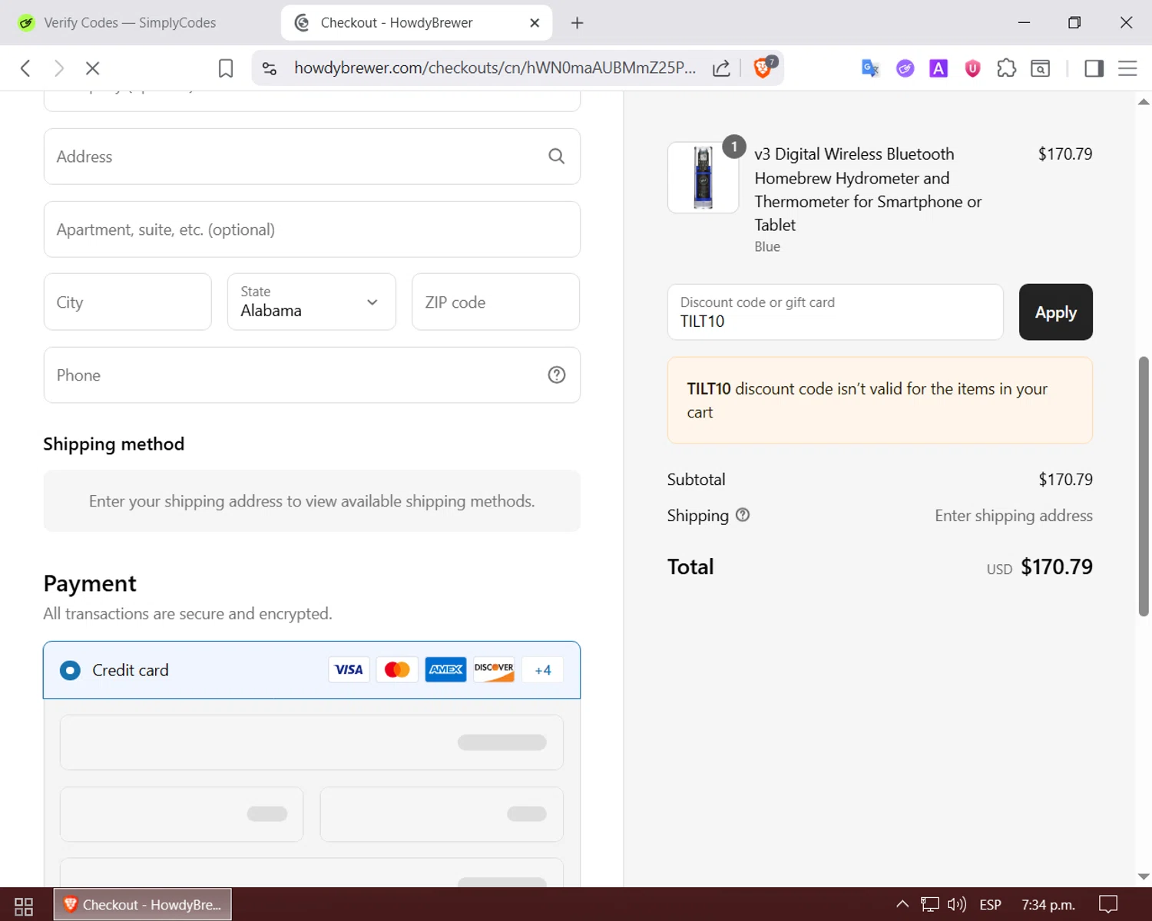This screenshot has width=1152, height=921.
Task: Click the Brave Checkout taskbar button
Action: coord(143,905)
